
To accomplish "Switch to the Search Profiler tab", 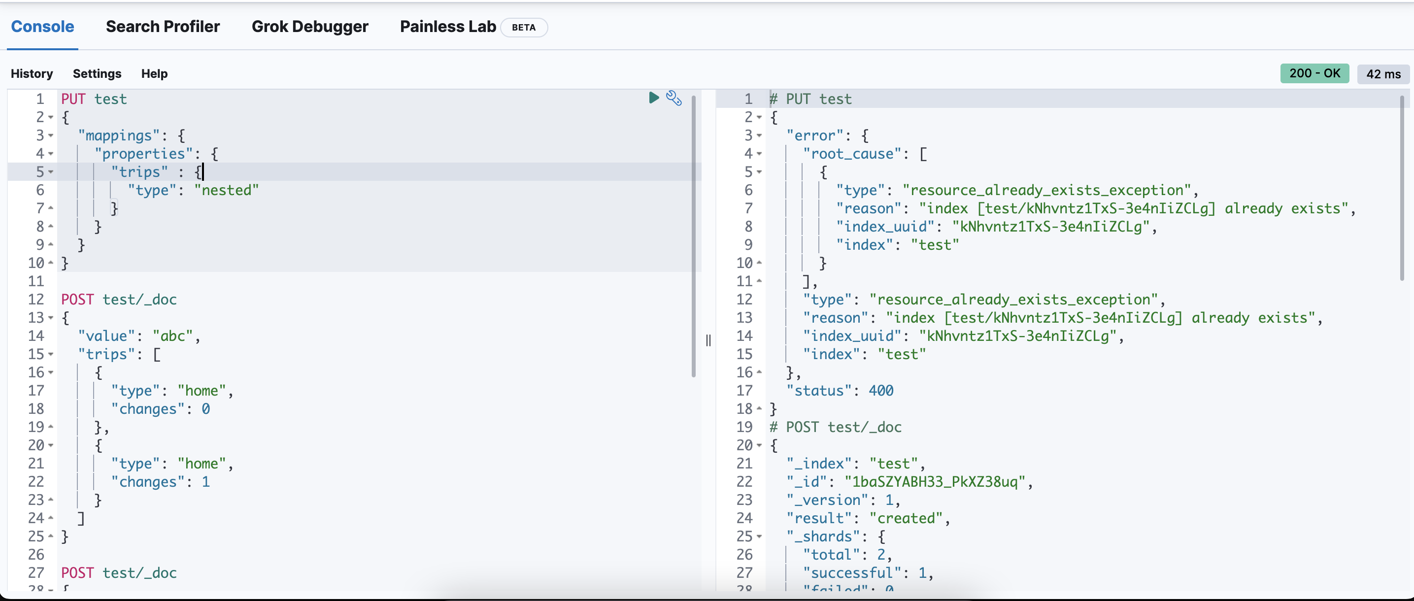I will point(163,26).
